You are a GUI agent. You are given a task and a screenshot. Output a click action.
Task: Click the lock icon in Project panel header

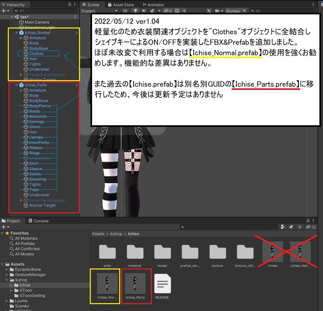(x=307, y=220)
